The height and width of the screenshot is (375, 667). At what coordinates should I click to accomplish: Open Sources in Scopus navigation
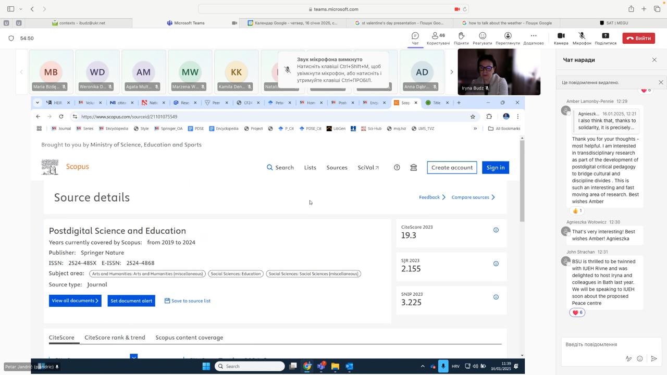pyautogui.click(x=337, y=167)
